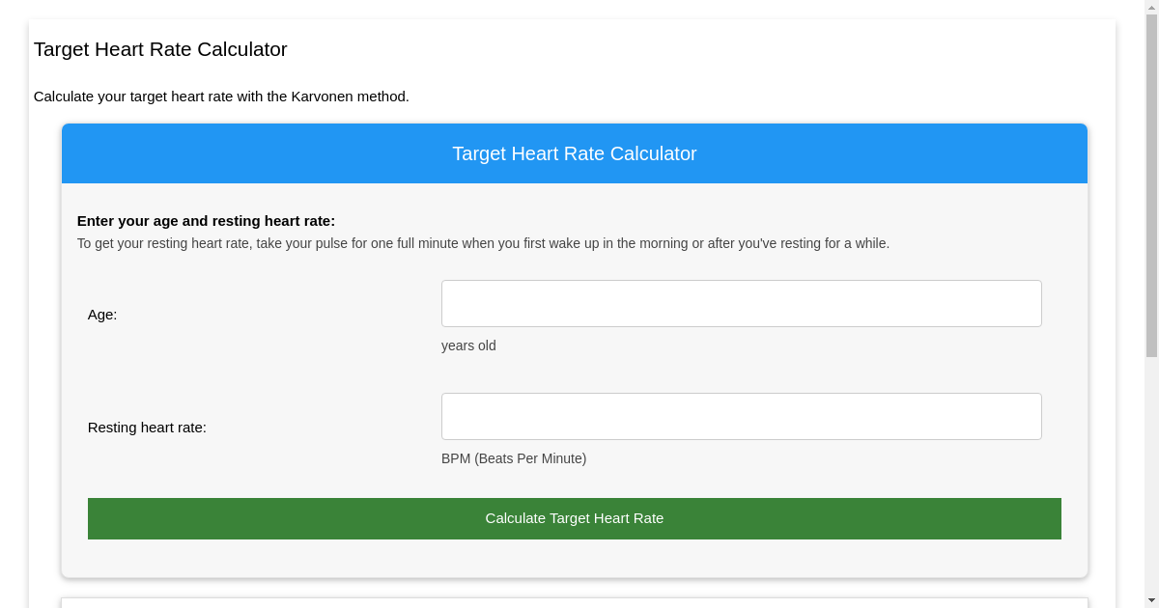Click the BPM (Beats Per Minute) text
Screen dimensions: 1159x608
click(514, 458)
